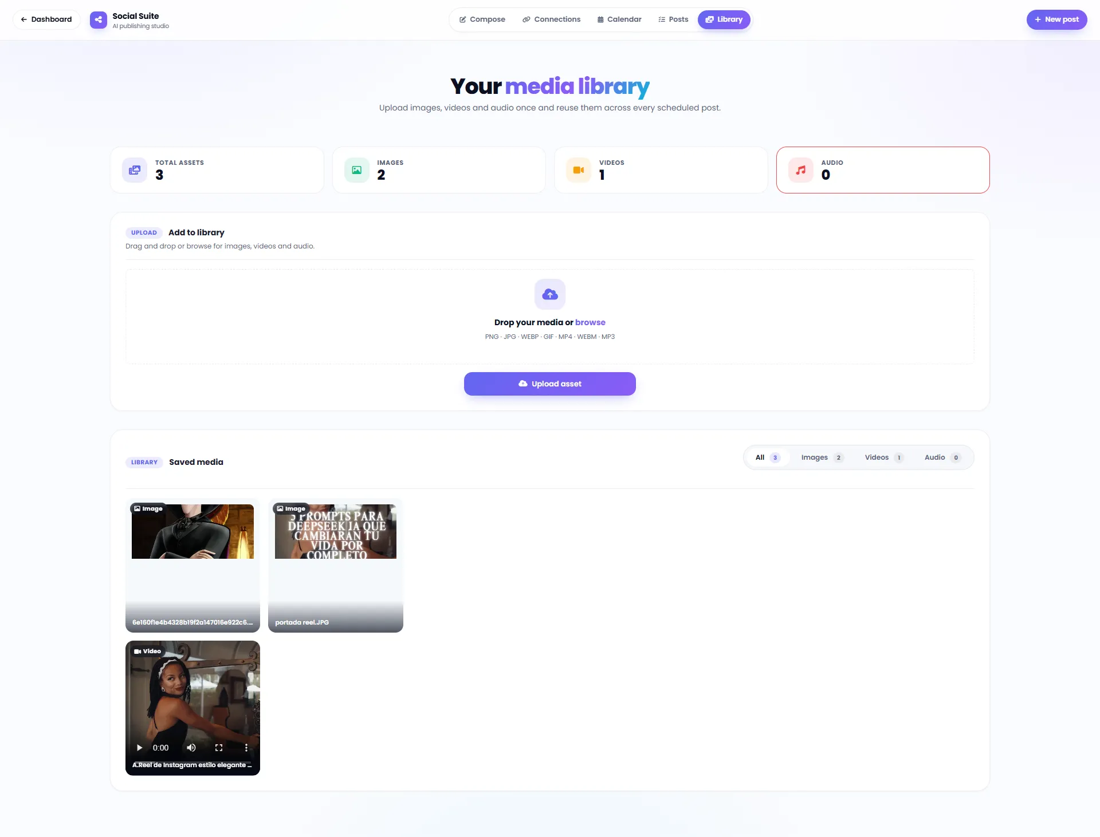The height and width of the screenshot is (837, 1100).
Task: Open the Connections tab
Action: (552, 19)
